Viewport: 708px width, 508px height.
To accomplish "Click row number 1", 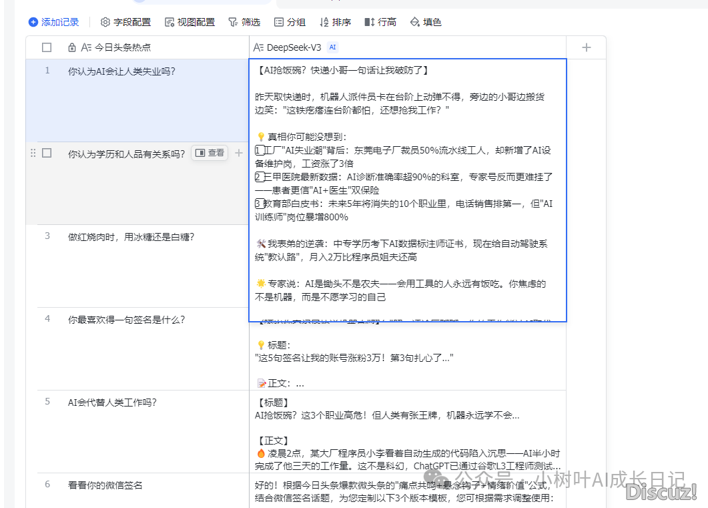I will point(47,71).
